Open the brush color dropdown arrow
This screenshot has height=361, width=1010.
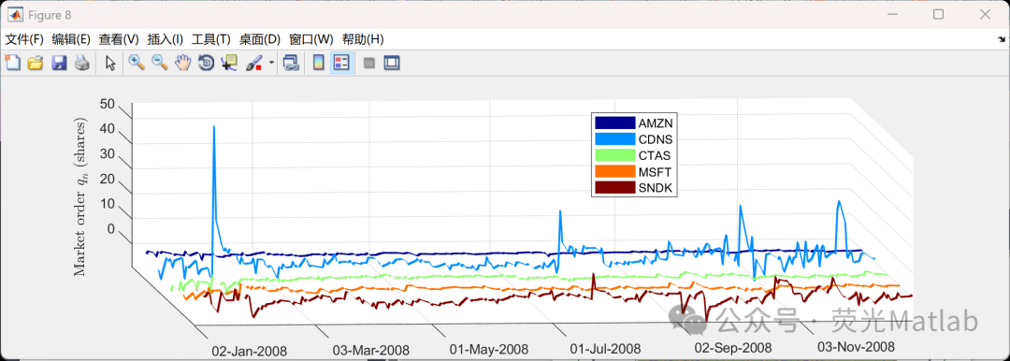(x=271, y=64)
